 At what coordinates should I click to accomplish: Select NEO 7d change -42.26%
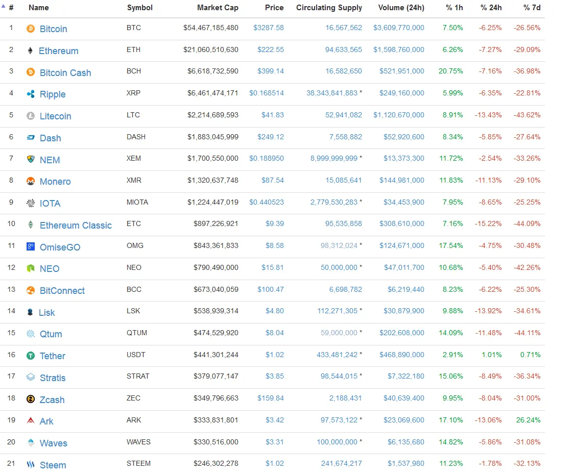[x=527, y=267]
